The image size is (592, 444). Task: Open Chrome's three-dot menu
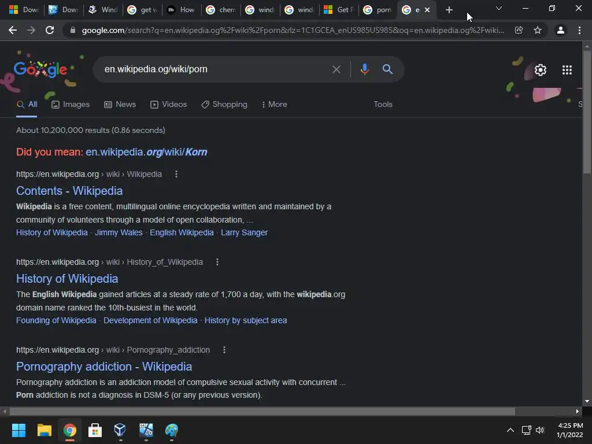(579, 30)
